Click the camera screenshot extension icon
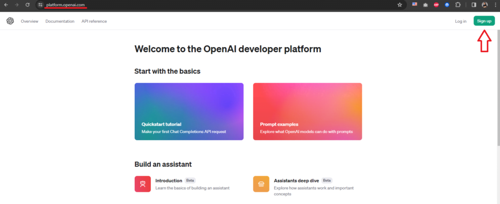Screen dimensions: 500x204 click(425, 5)
